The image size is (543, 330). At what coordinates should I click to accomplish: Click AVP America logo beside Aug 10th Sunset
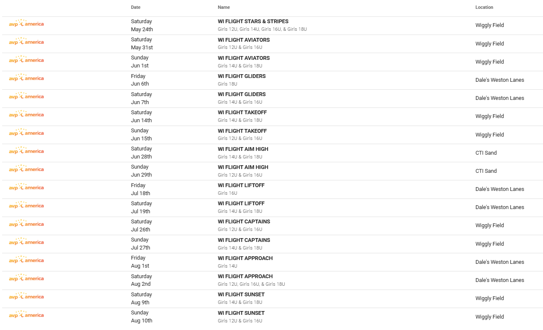click(26, 315)
